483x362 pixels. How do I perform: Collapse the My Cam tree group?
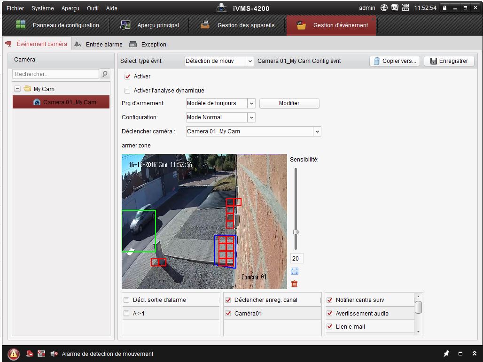[x=17, y=89]
